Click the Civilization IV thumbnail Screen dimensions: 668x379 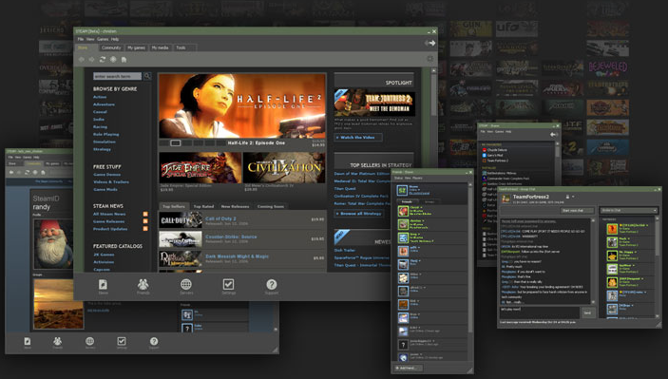click(284, 168)
